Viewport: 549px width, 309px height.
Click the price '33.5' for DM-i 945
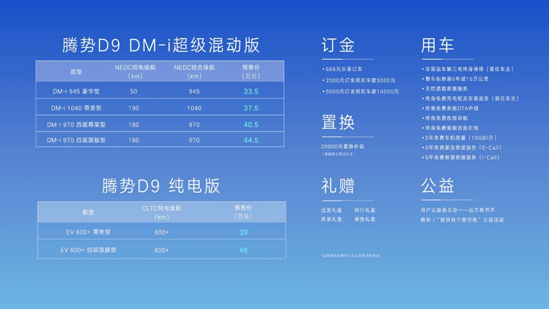251,91
